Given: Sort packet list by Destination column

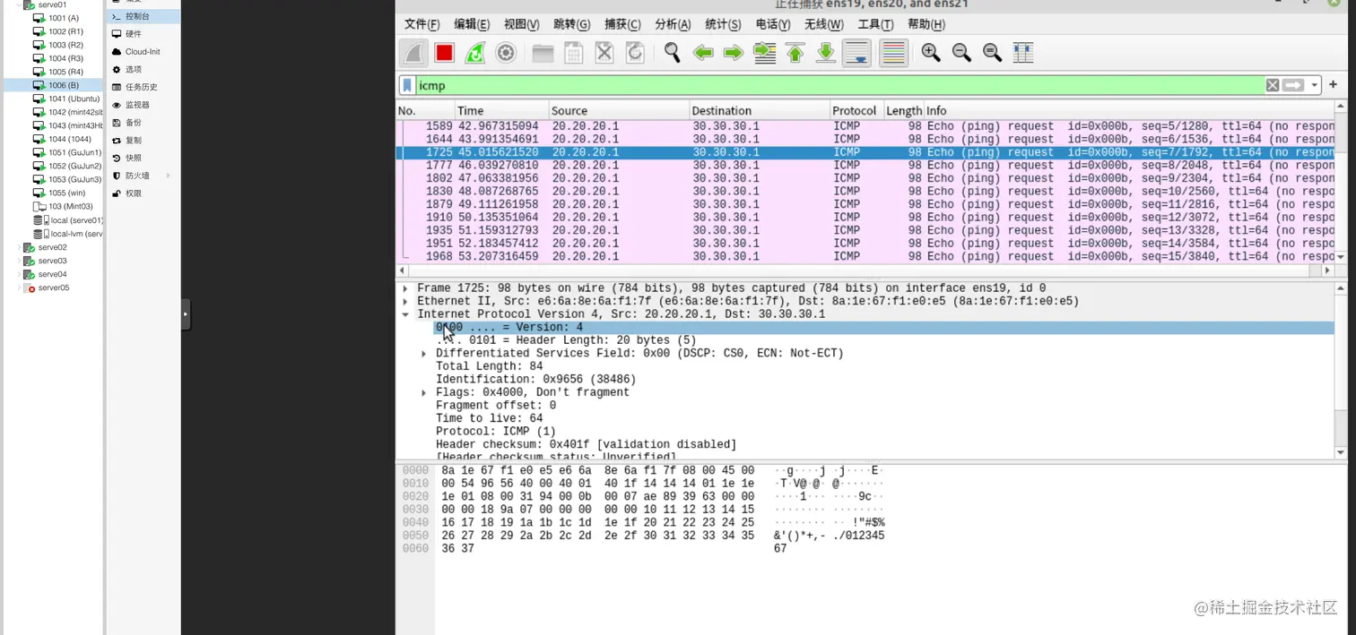Looking at the screenshot, I should point(759,110).
